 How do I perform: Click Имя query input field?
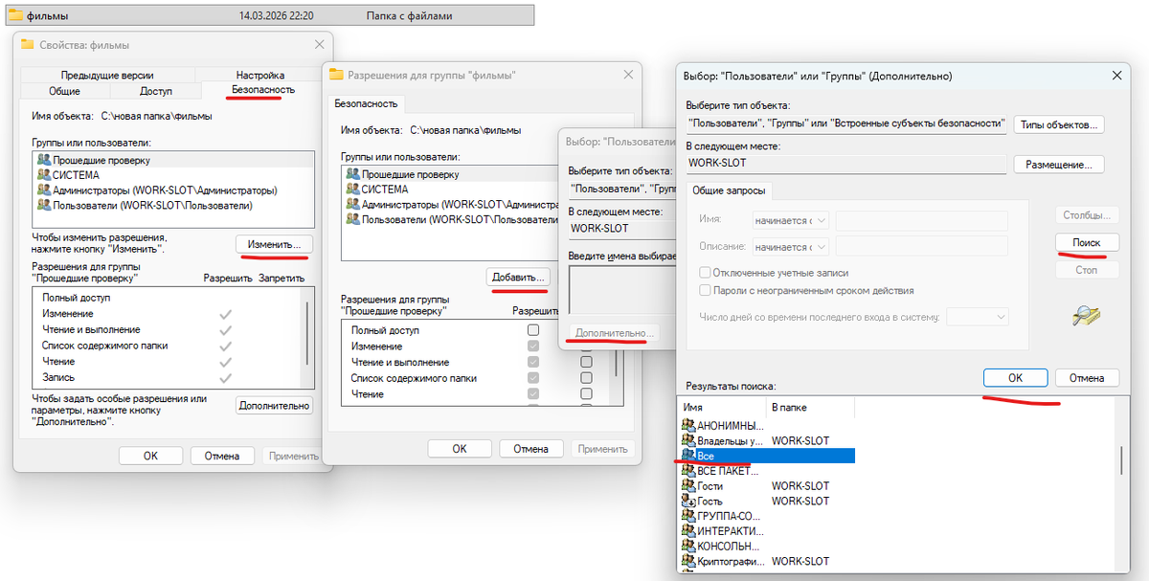(921, 220)
